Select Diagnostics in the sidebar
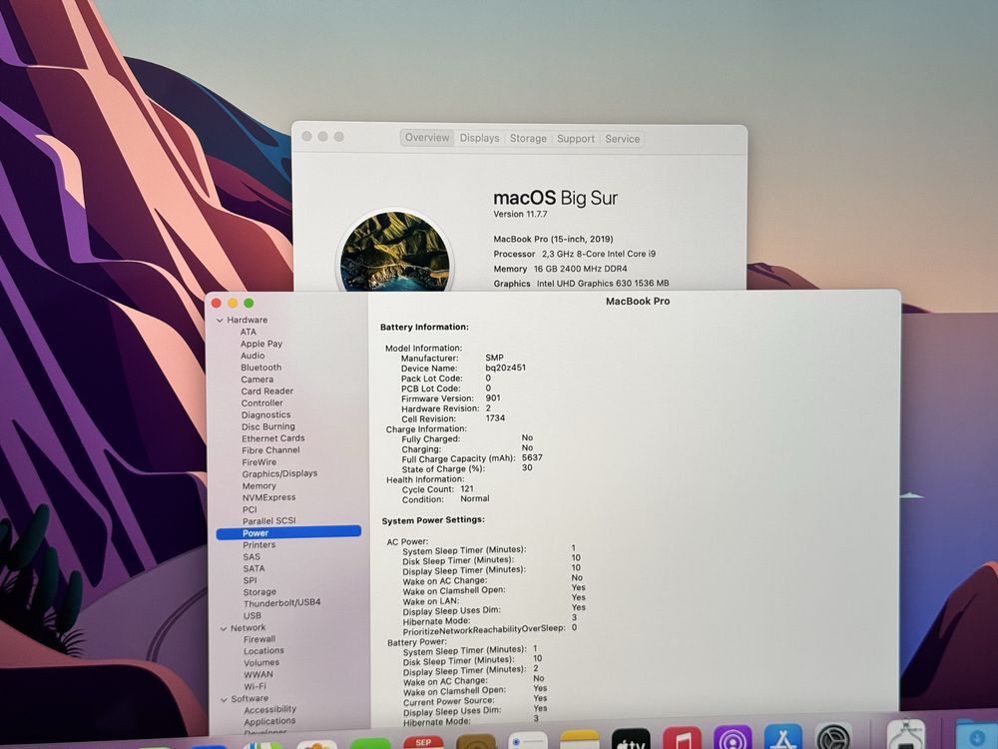This screenshot has width=998, height=749. point(266,415)
